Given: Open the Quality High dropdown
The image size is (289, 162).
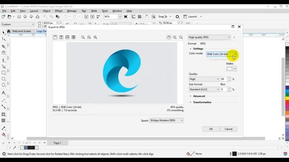Looking at the screenshot, I should pos(204,79).
